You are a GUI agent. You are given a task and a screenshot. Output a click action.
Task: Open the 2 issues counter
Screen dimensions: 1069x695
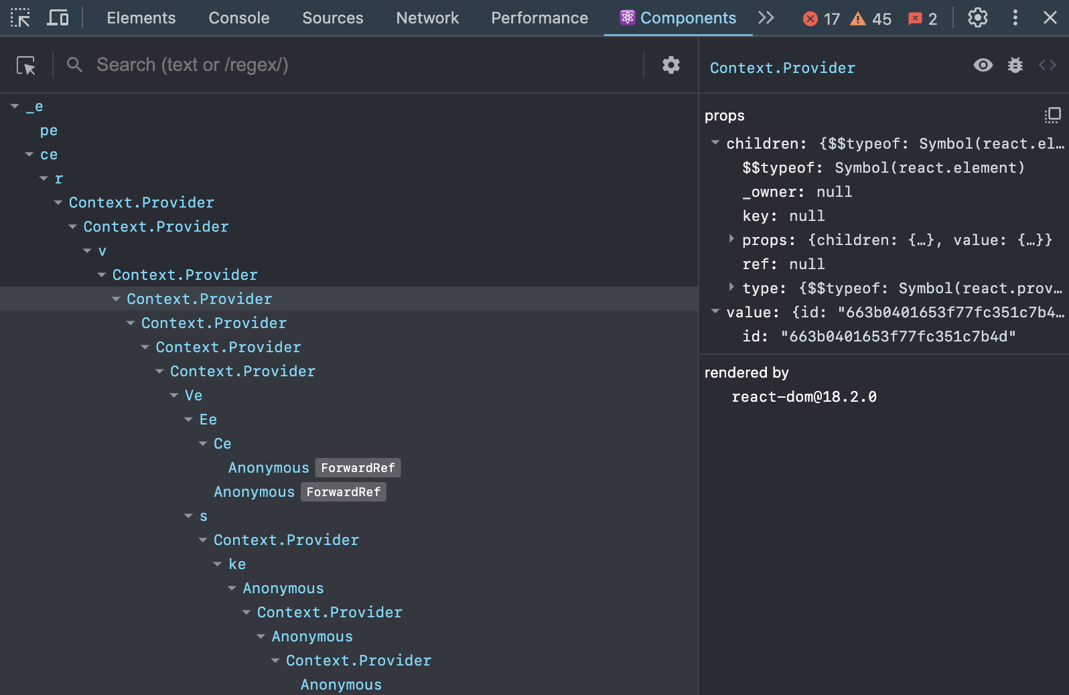click(922, 19)
